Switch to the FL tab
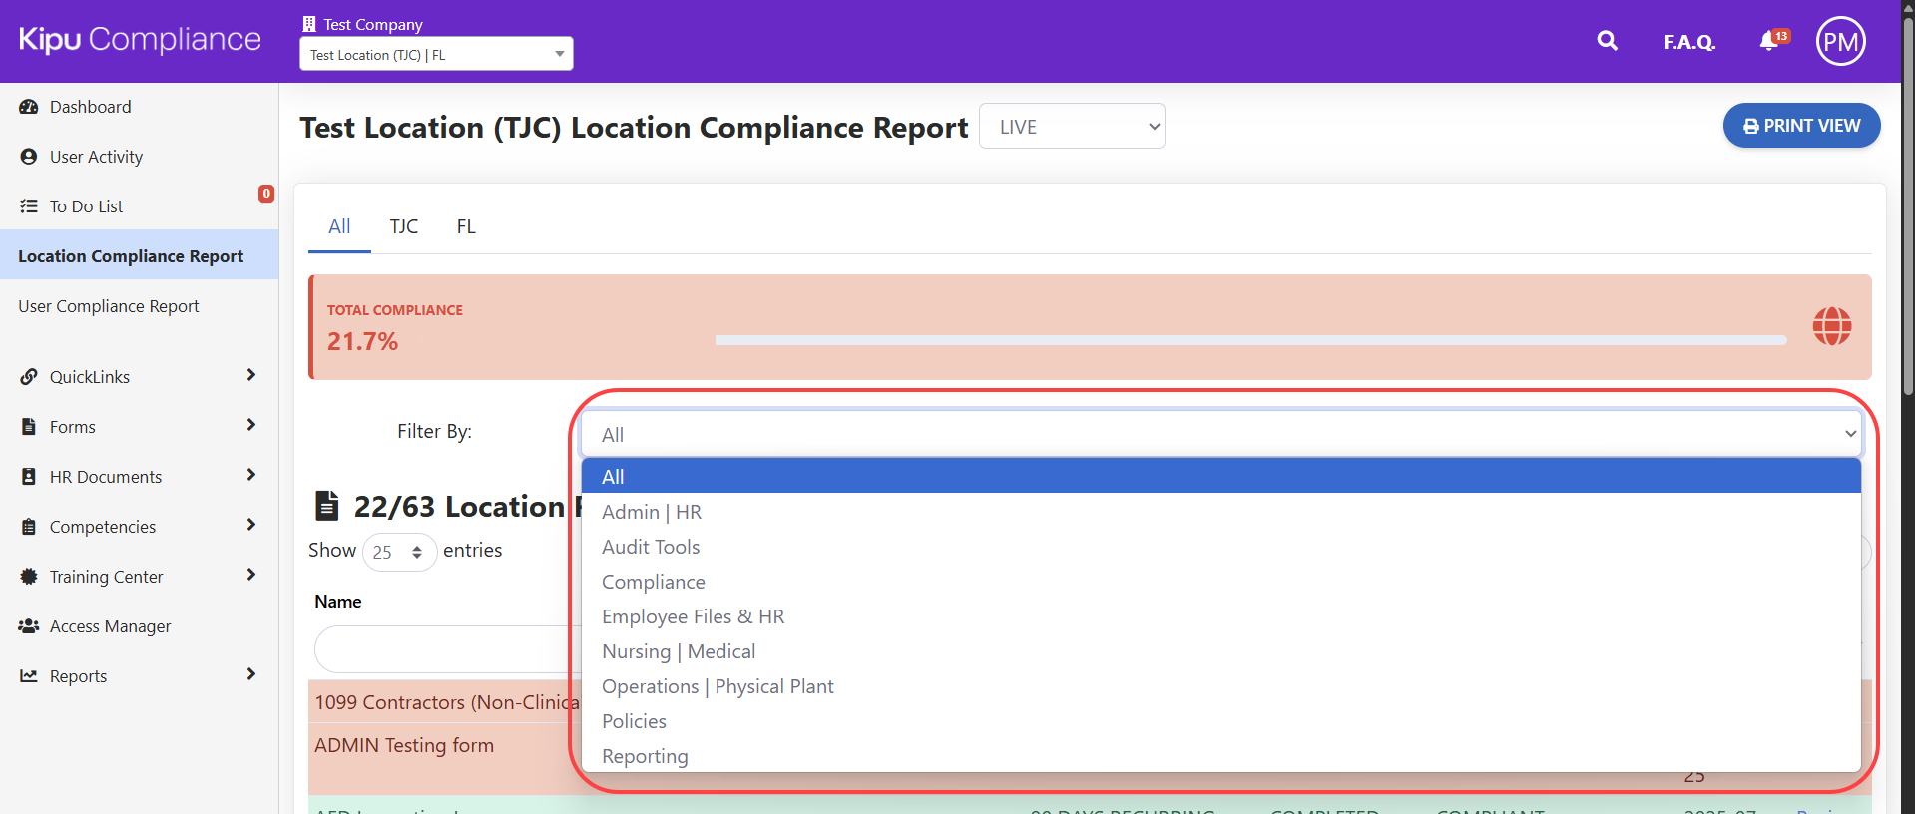 click(x=466, y=226)
